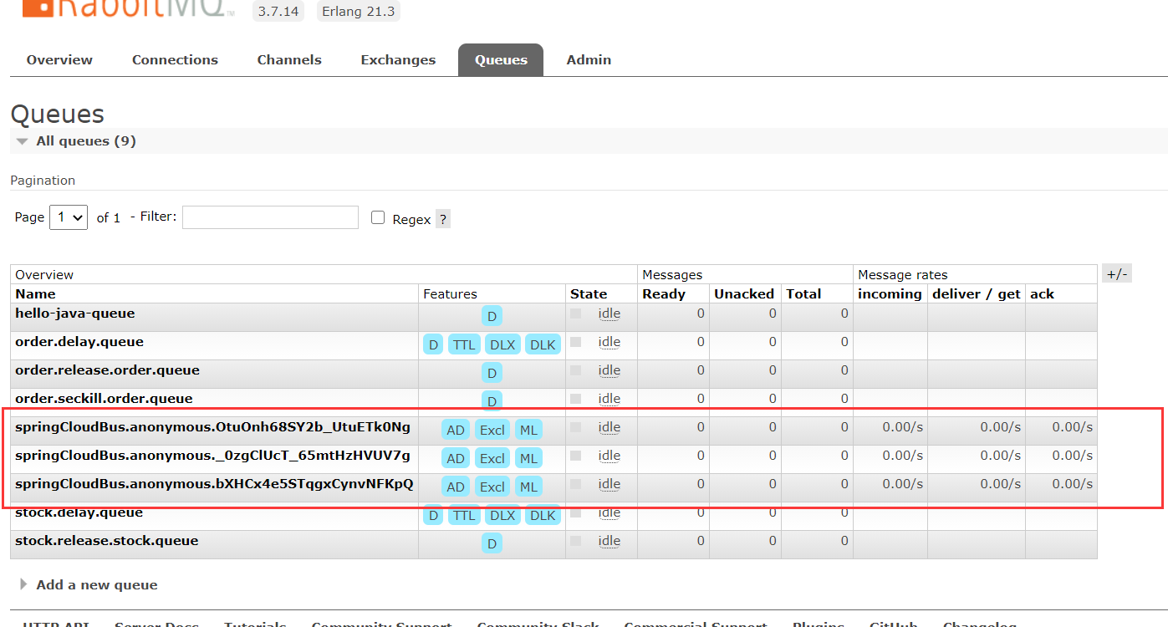Open springCloudBus.anonymous.bXHCx4e5STqgxCynvNFKpQ queue
The width and height of the screenshot is (1168, 627).
click(x=214, y=484)
